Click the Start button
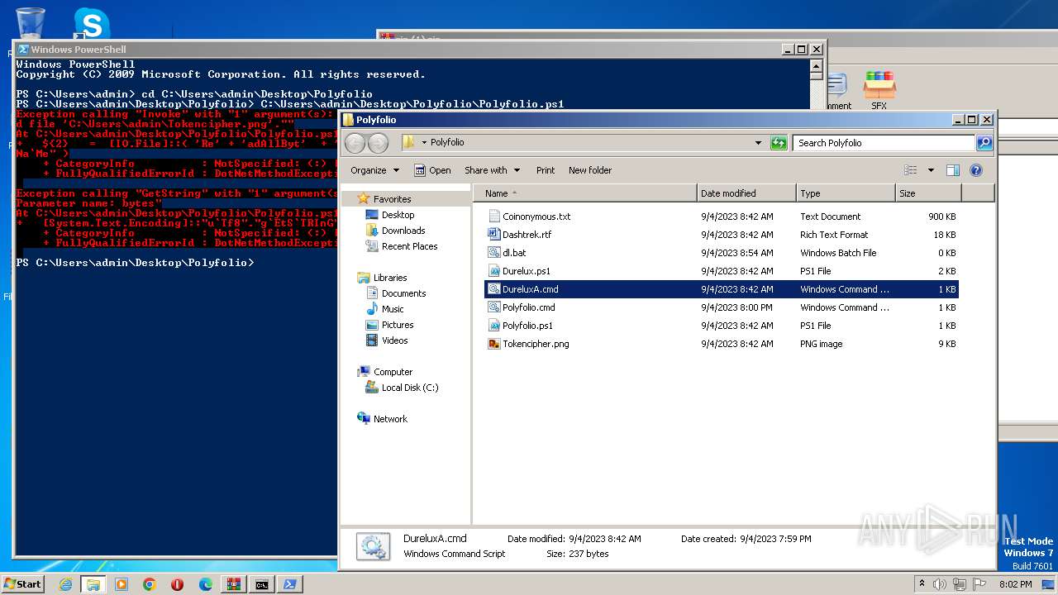Image resolution: width=1058 pixels, height=595 pixels. click(x=22, y=583)
